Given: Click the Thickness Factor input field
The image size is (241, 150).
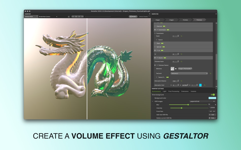Looking at the screenshot, I should click(175, 62).
